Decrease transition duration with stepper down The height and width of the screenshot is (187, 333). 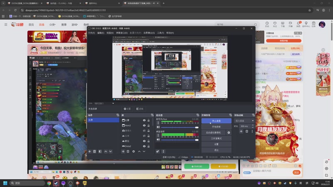tap(253, 127)
